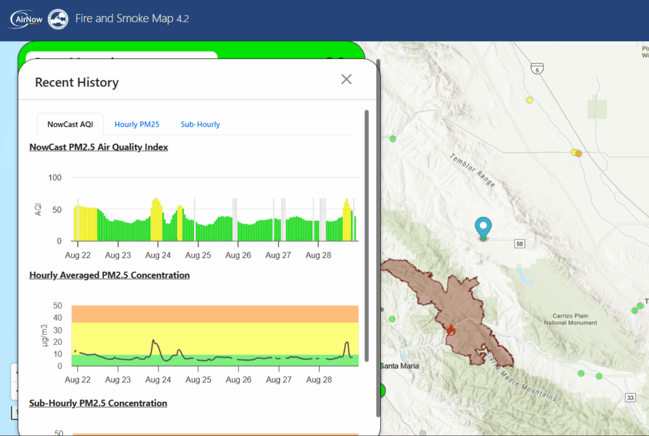Image resolution: width=649 pixels, height=436 pixels.
Task: Click the round globe agency logo in header
Action: [58, 18]
